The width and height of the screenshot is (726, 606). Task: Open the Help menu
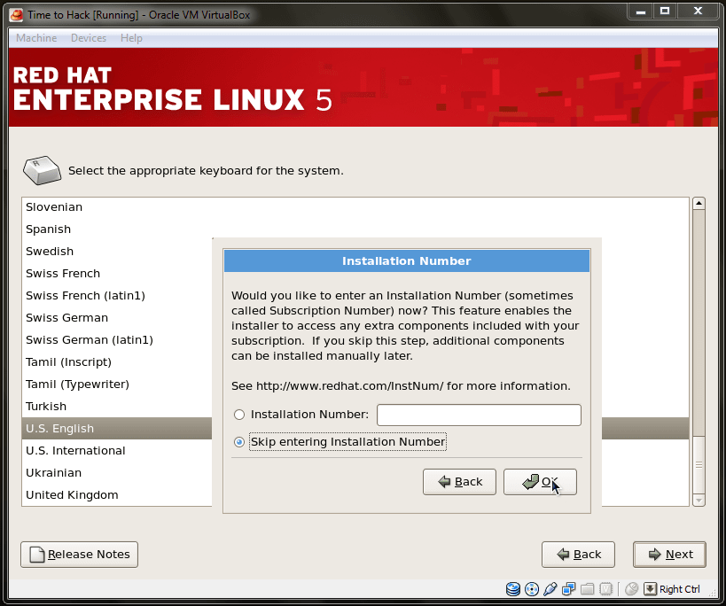(x=131, y=38)
